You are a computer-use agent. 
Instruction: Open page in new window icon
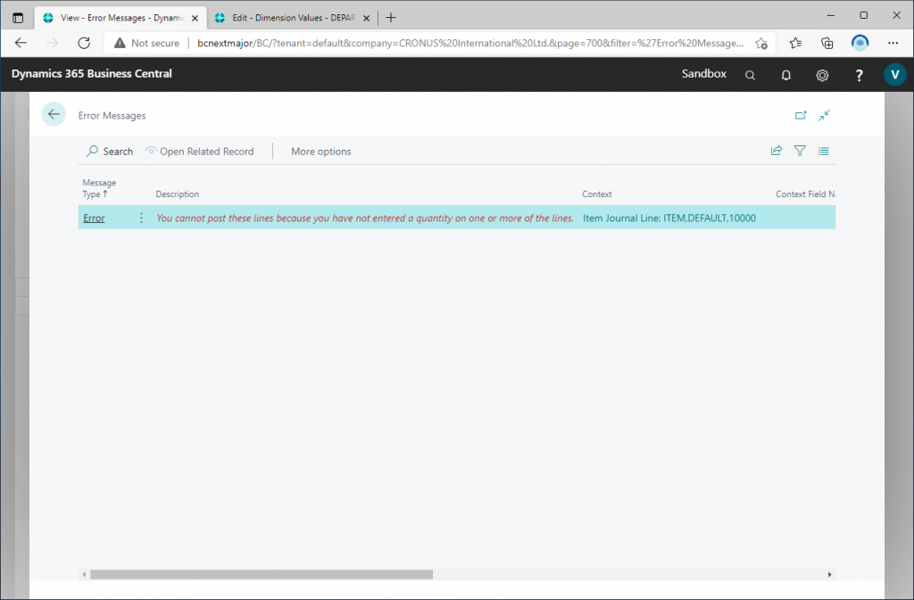pyautogui.click(x=801, y=115)
